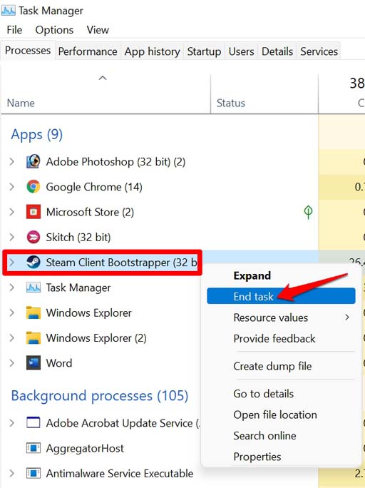Select Adobe Photoshop (32 bit) (2) text
The height and width of the screenshot is (488, 365).
[x=115, y=162]
